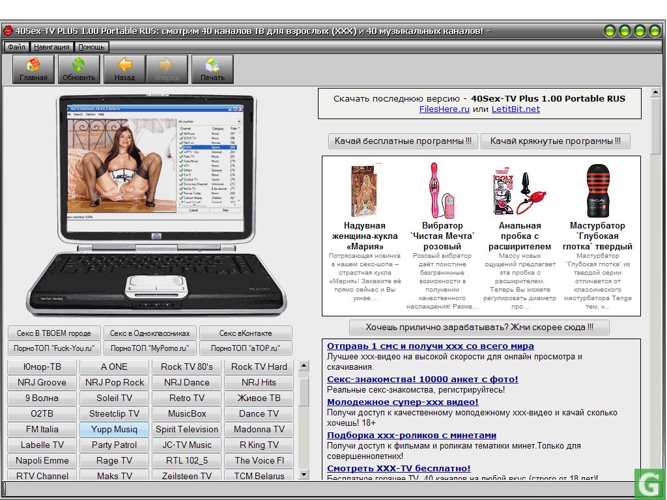This screenshot has width=667, height=500.
Task: Select R King TV
Action: coord(259,445)
